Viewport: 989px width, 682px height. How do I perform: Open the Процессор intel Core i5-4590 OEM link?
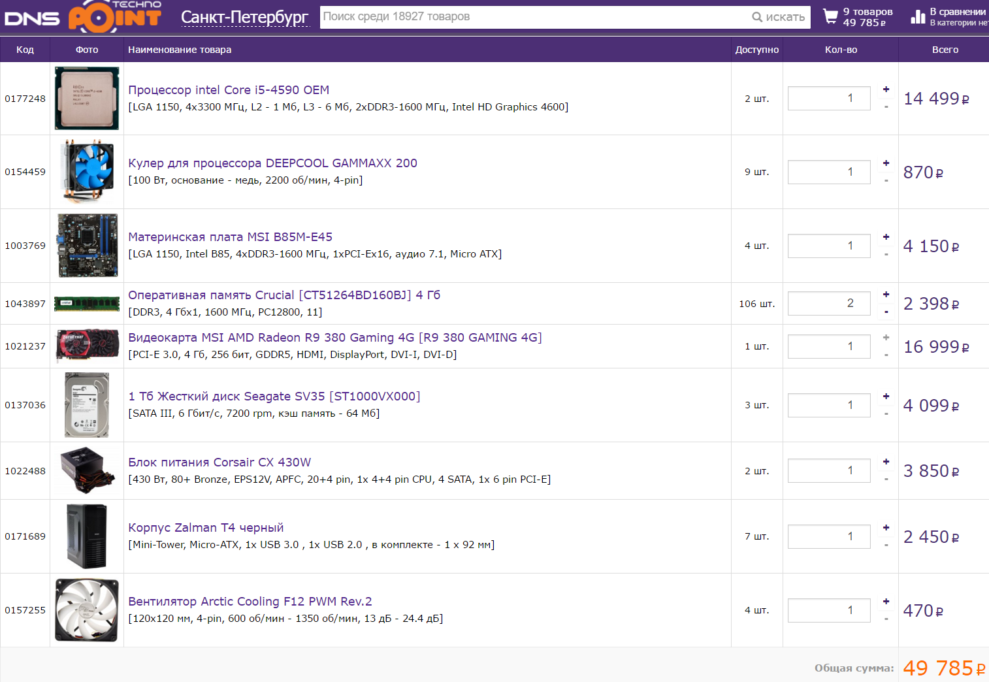pyautogui.click(x=229, y=90)
